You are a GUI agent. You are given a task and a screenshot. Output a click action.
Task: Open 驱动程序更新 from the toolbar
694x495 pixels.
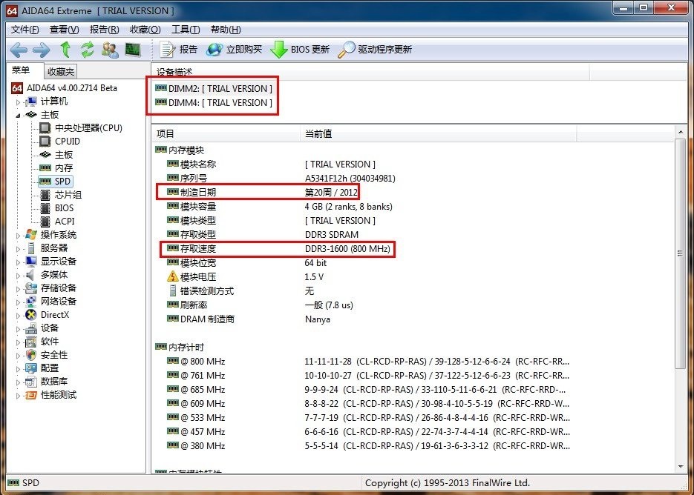click(x=376, y=50)
